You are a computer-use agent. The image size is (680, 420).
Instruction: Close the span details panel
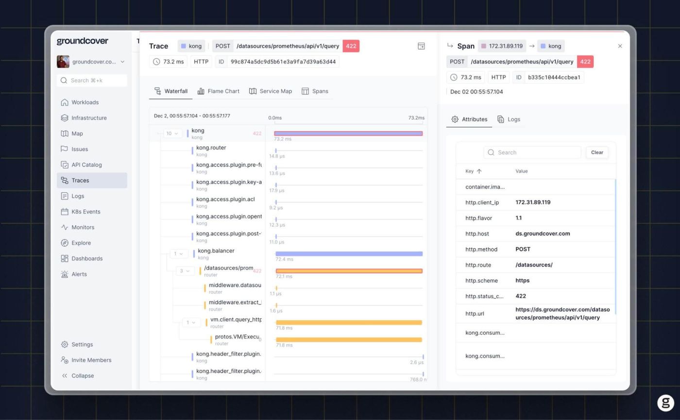tap(620, 46)
